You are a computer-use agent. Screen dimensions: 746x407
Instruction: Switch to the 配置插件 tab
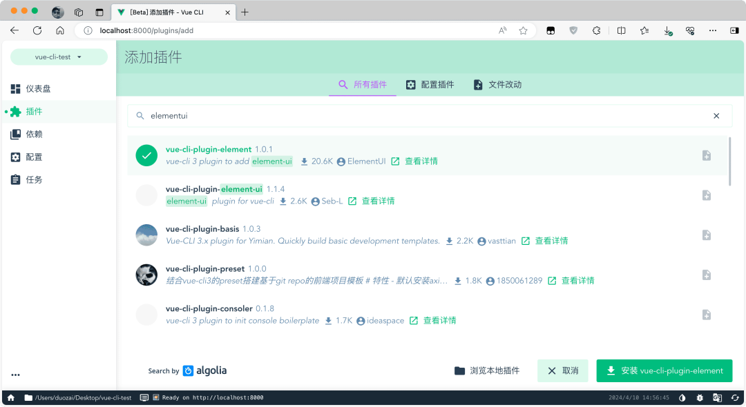pos(430,85)
